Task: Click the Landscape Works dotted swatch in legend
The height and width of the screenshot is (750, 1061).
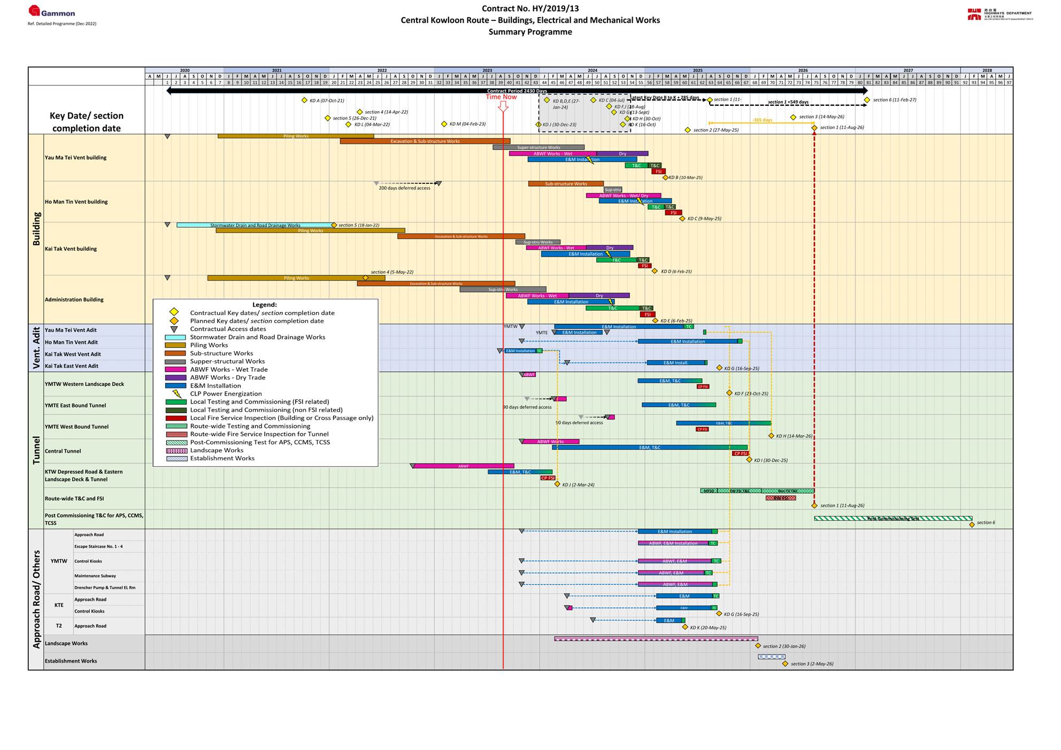Action: [x=176, y=451]
